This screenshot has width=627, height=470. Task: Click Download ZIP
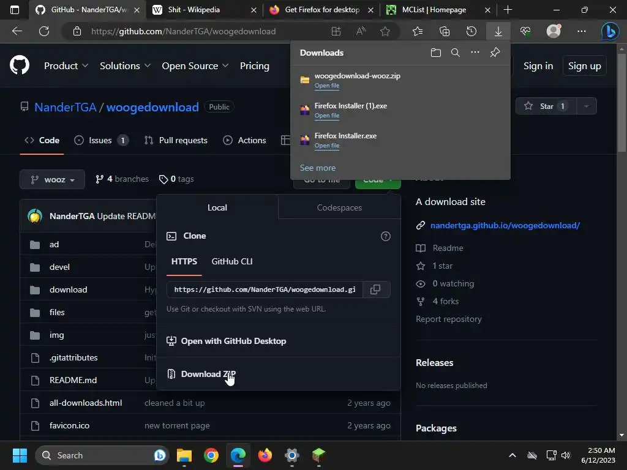[208, 374]
